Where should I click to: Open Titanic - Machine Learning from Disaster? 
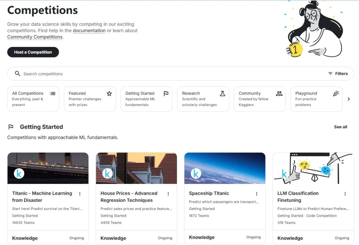[x=42, y=197]
